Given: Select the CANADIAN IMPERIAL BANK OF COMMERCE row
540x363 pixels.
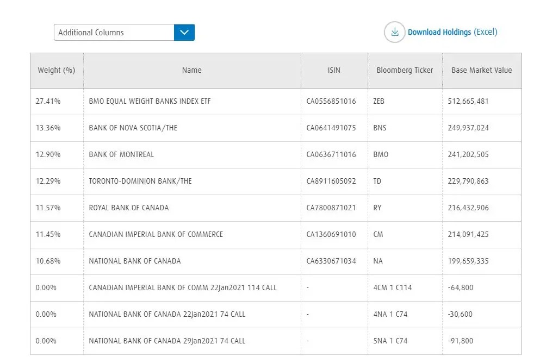Looking at the screenshot, I should pyautogui.click(x=156, y=234).
